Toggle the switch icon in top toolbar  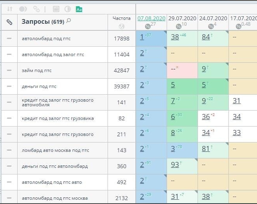pyautogui.click(x=23, y=9)
